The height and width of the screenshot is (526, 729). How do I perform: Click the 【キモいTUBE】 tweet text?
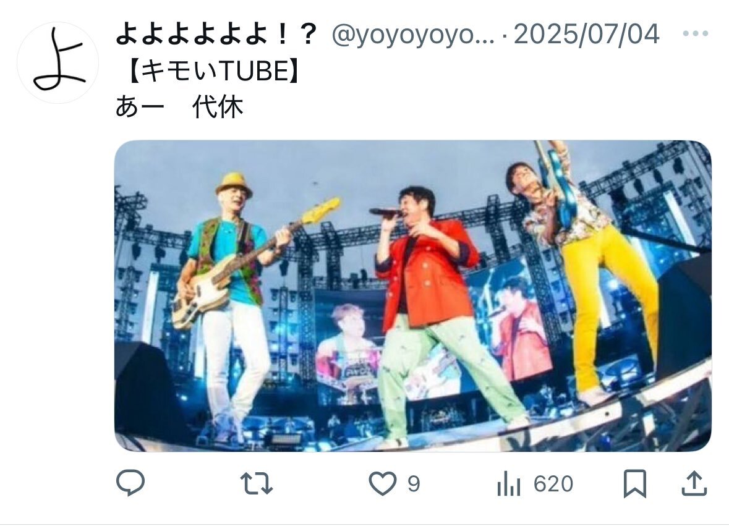click(x=213, y=71)
